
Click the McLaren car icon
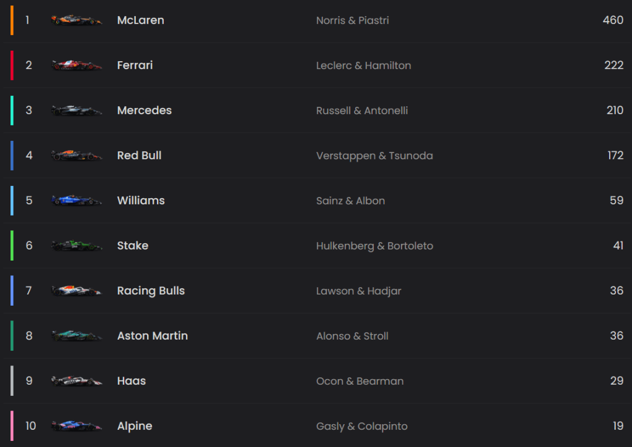coord(77,20)
